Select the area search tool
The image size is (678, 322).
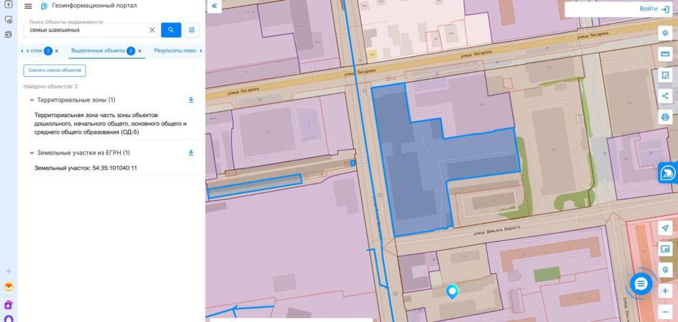coord(665,75)
